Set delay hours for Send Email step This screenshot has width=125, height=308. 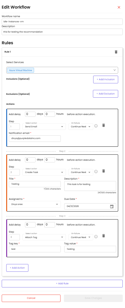tap(50, 114)
